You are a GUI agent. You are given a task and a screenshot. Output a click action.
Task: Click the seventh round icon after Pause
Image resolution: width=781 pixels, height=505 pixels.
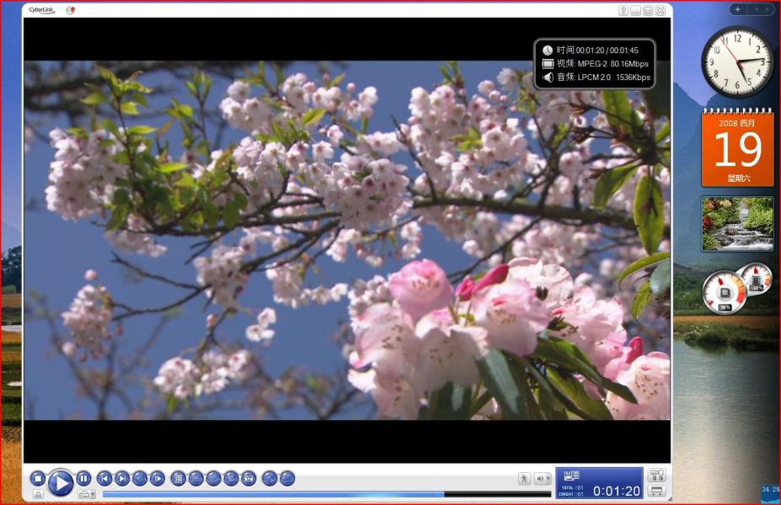pyautogui.click(x=214, y=479)
